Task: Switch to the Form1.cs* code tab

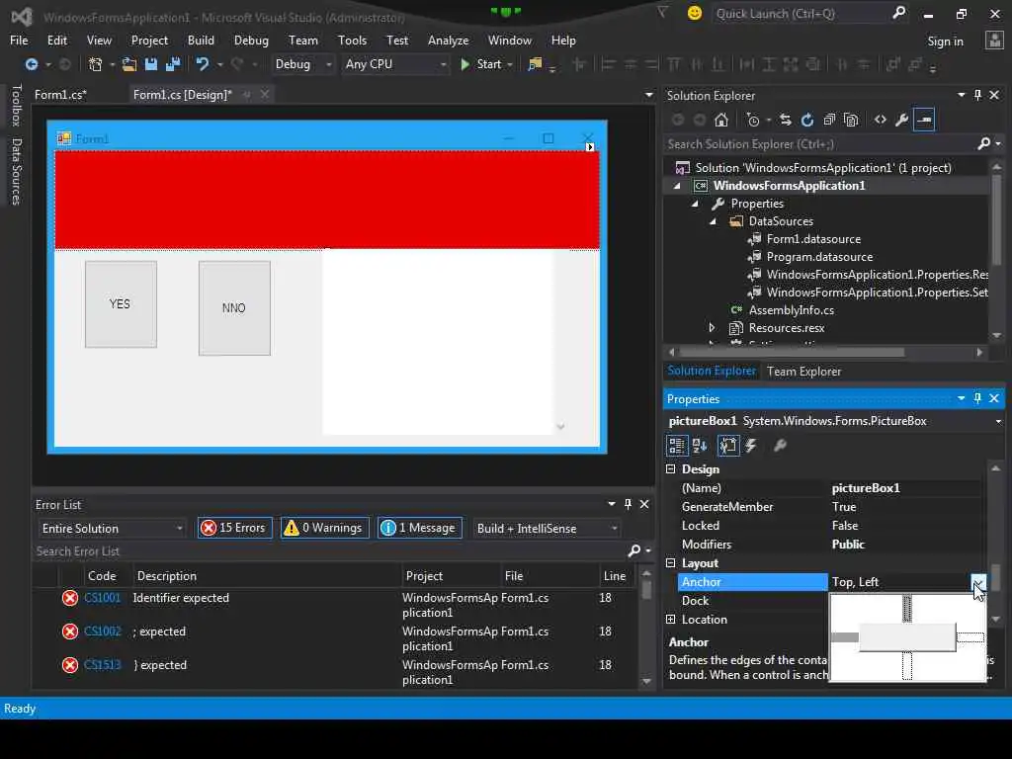Action: pos(60,95)
